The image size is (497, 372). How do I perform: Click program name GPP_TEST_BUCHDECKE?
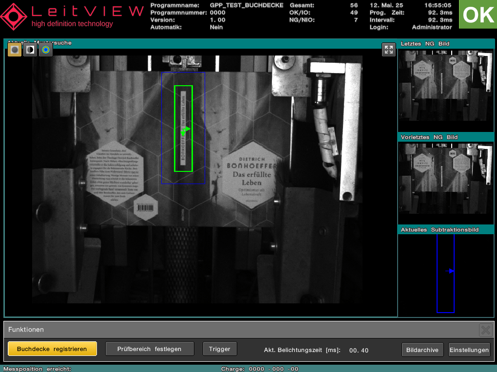[247, 5]
